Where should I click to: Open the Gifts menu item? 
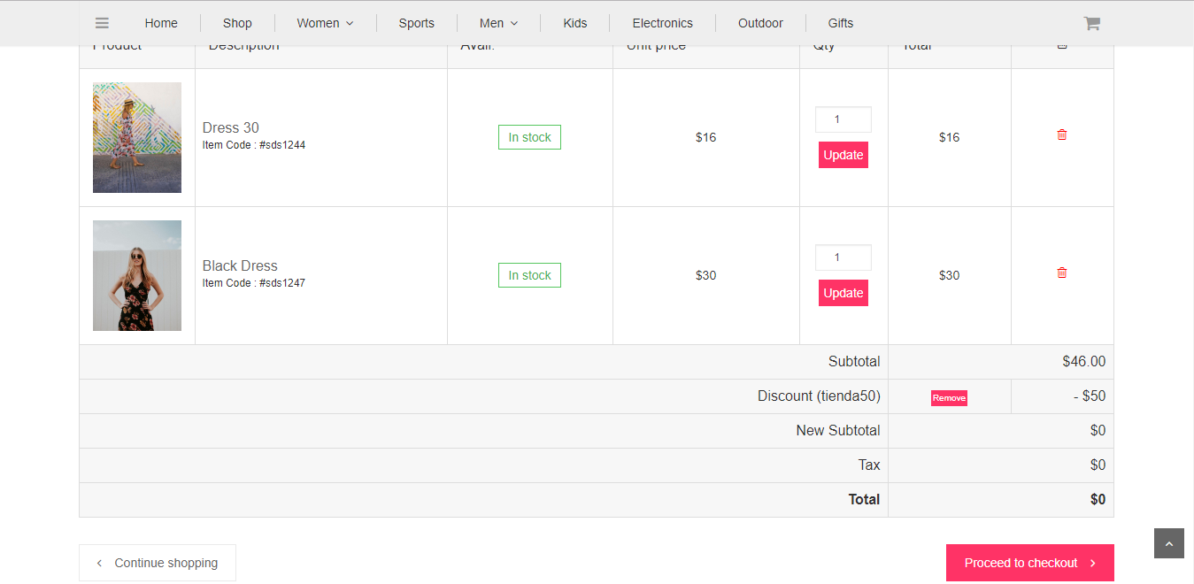click(x=840, y=23)
